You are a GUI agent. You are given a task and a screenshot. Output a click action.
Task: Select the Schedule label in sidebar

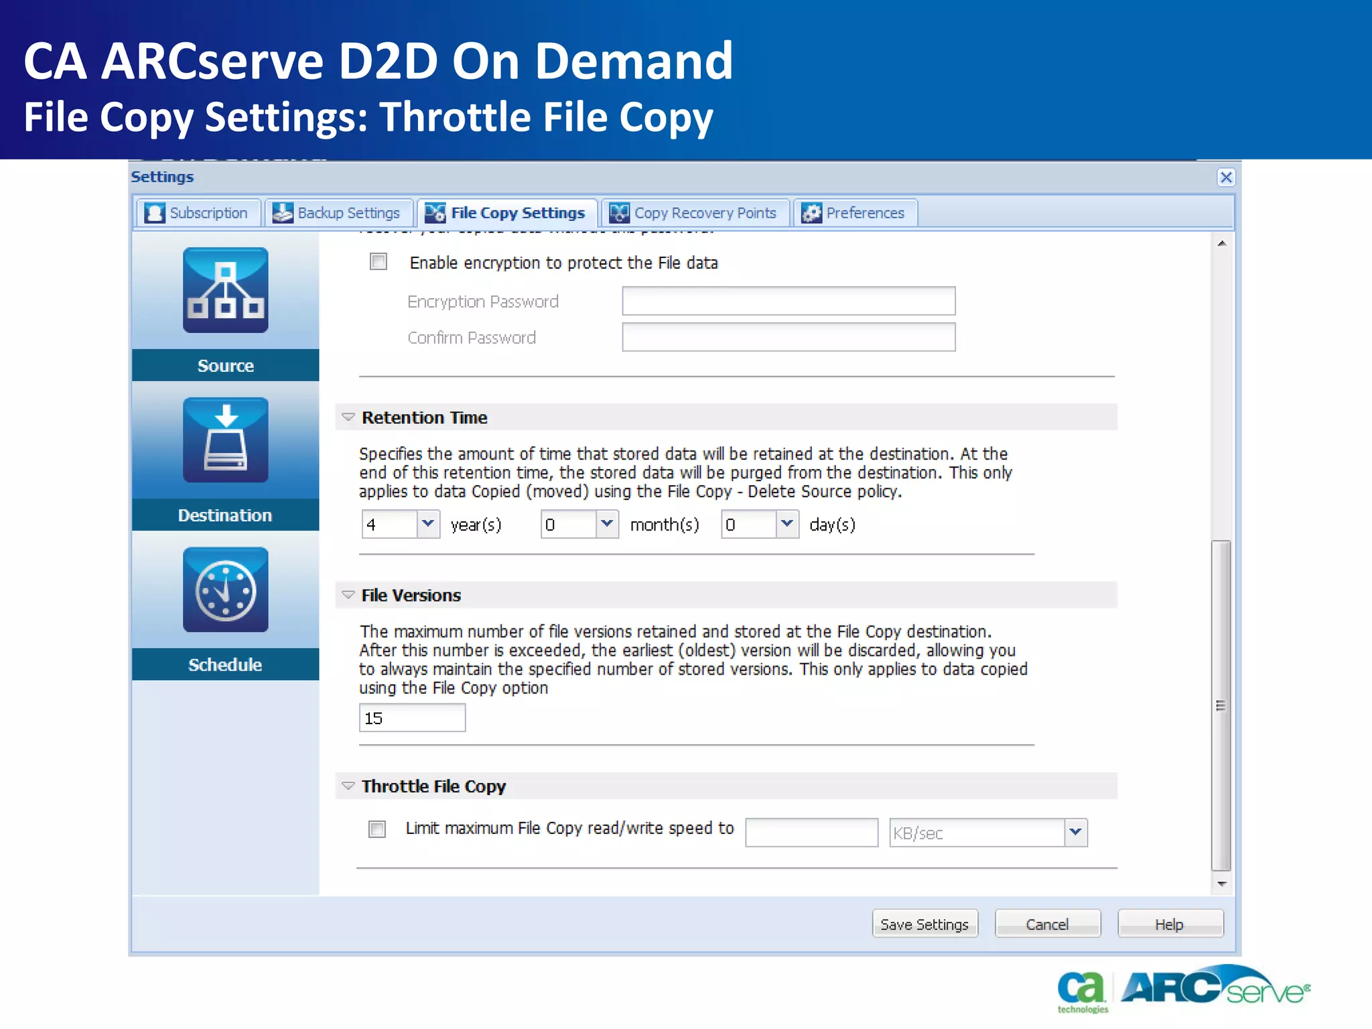tap(226, 665)
